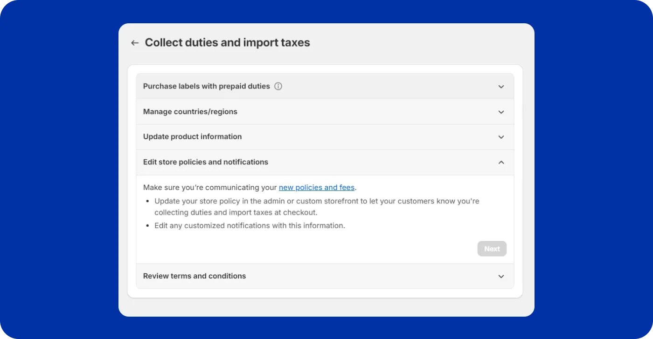Open the new policies and fees link
This screenshot has width=653, height=339.
[316, 188]
